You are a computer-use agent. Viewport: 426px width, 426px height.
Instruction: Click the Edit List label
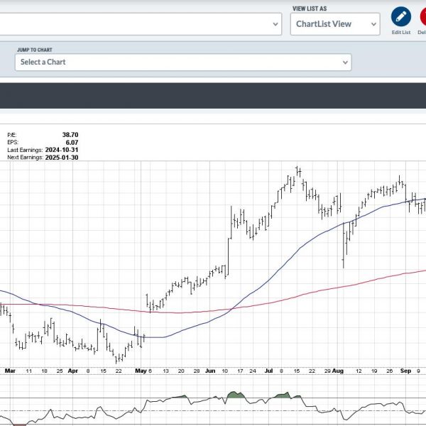click(x=401, y=33)
